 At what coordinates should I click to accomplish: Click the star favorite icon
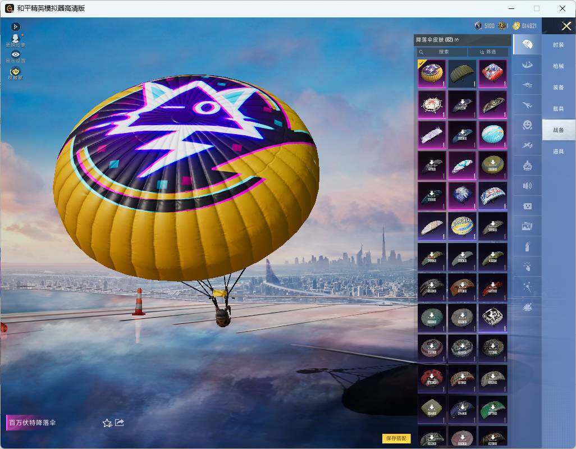point(107,423)
